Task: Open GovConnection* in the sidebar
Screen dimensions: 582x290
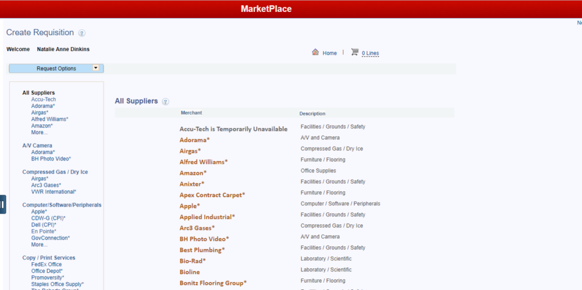Action: pos(51,238)
